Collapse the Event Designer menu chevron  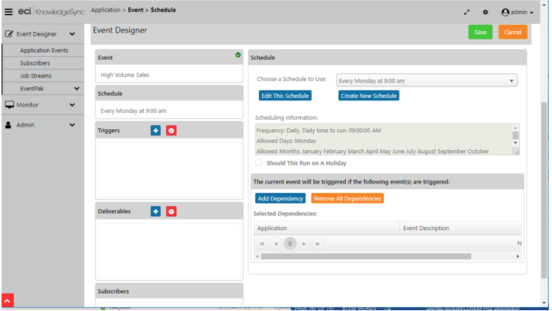pyautogui.click(x=72, y=34)
